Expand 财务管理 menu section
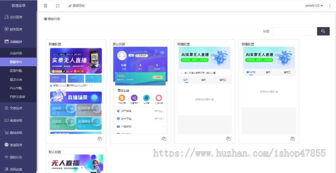This screenshot has width=336, height=173. coord(18,29)
